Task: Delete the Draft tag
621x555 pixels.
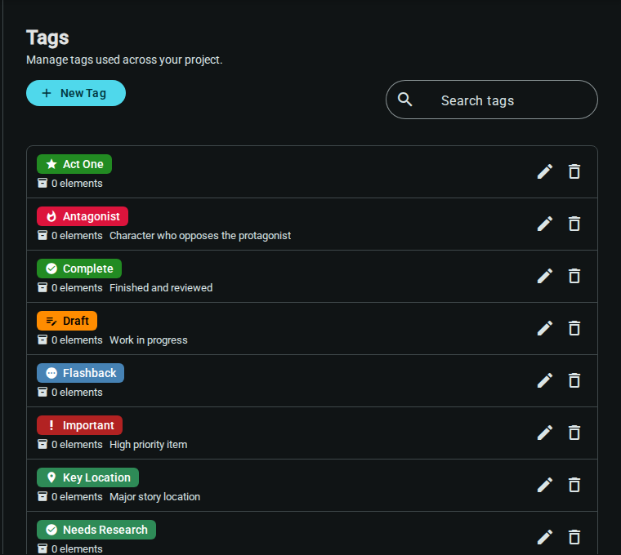Action: coord(574,328)
